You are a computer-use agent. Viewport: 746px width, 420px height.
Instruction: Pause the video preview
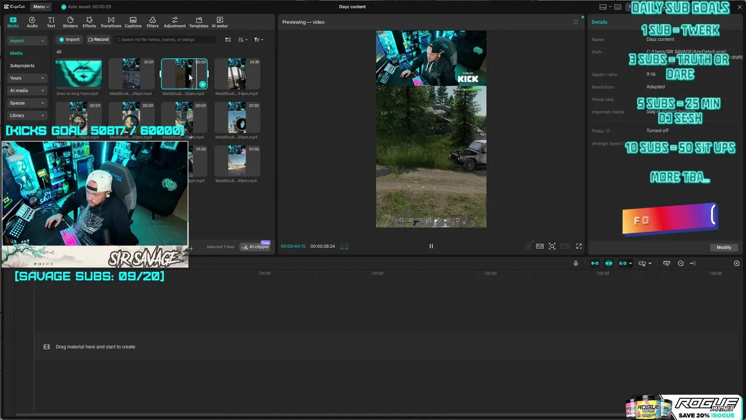(x=431, y=246)
